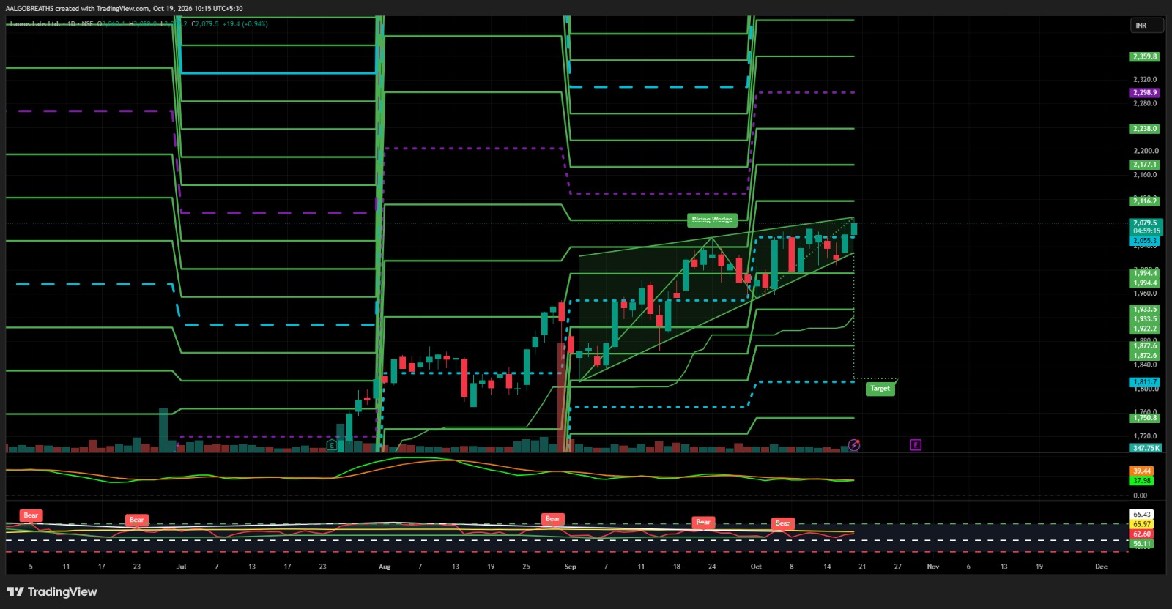Click the 27 date on time axis
This screenshot has height=609, width=1172.
click(x=898, y=567)
